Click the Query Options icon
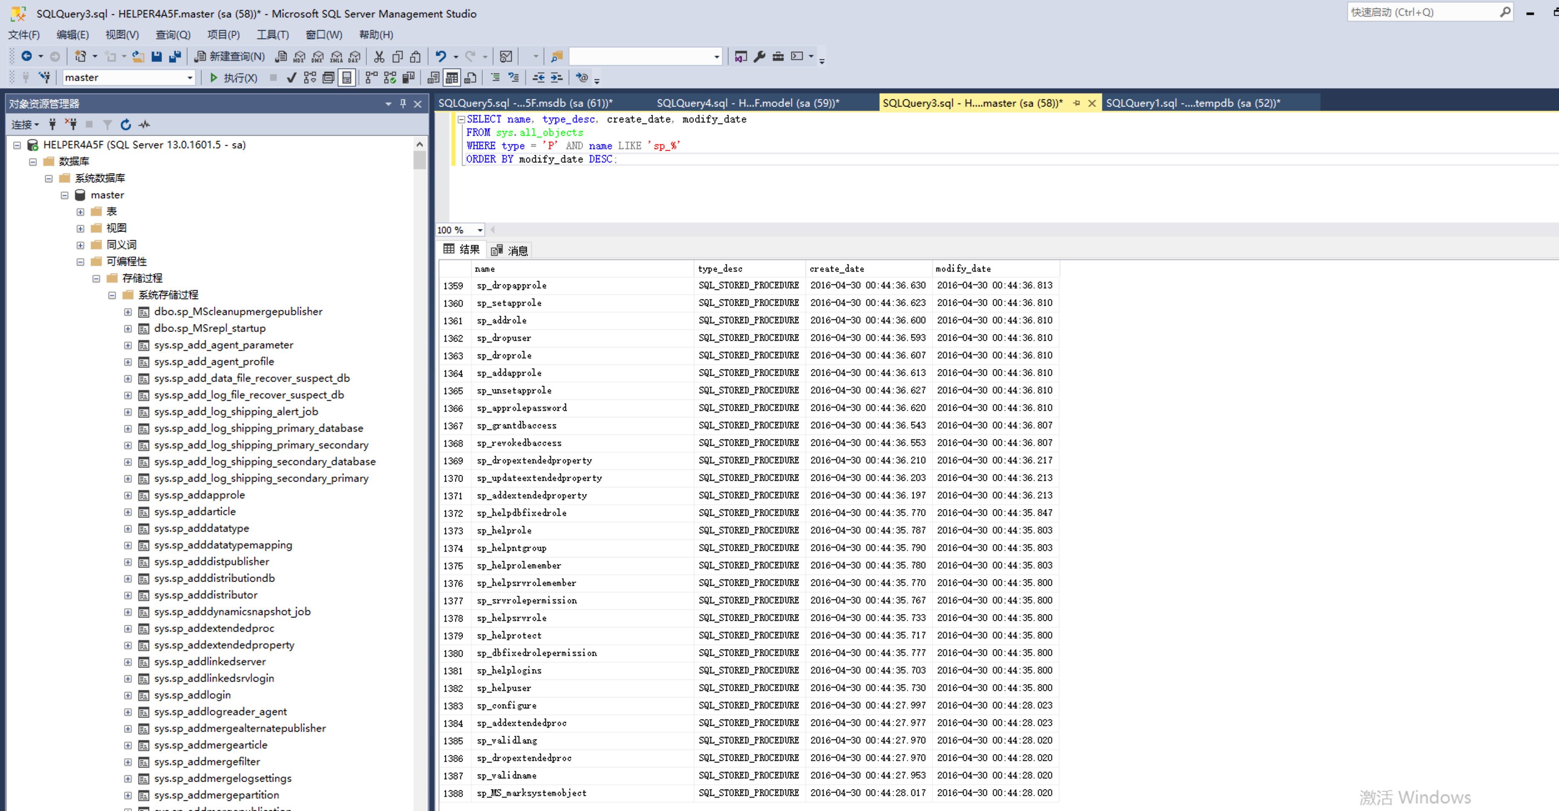 328,78
